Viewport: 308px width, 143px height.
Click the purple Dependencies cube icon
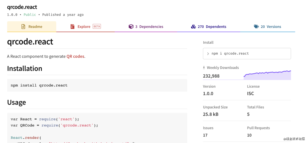click(x=131, y=27)
